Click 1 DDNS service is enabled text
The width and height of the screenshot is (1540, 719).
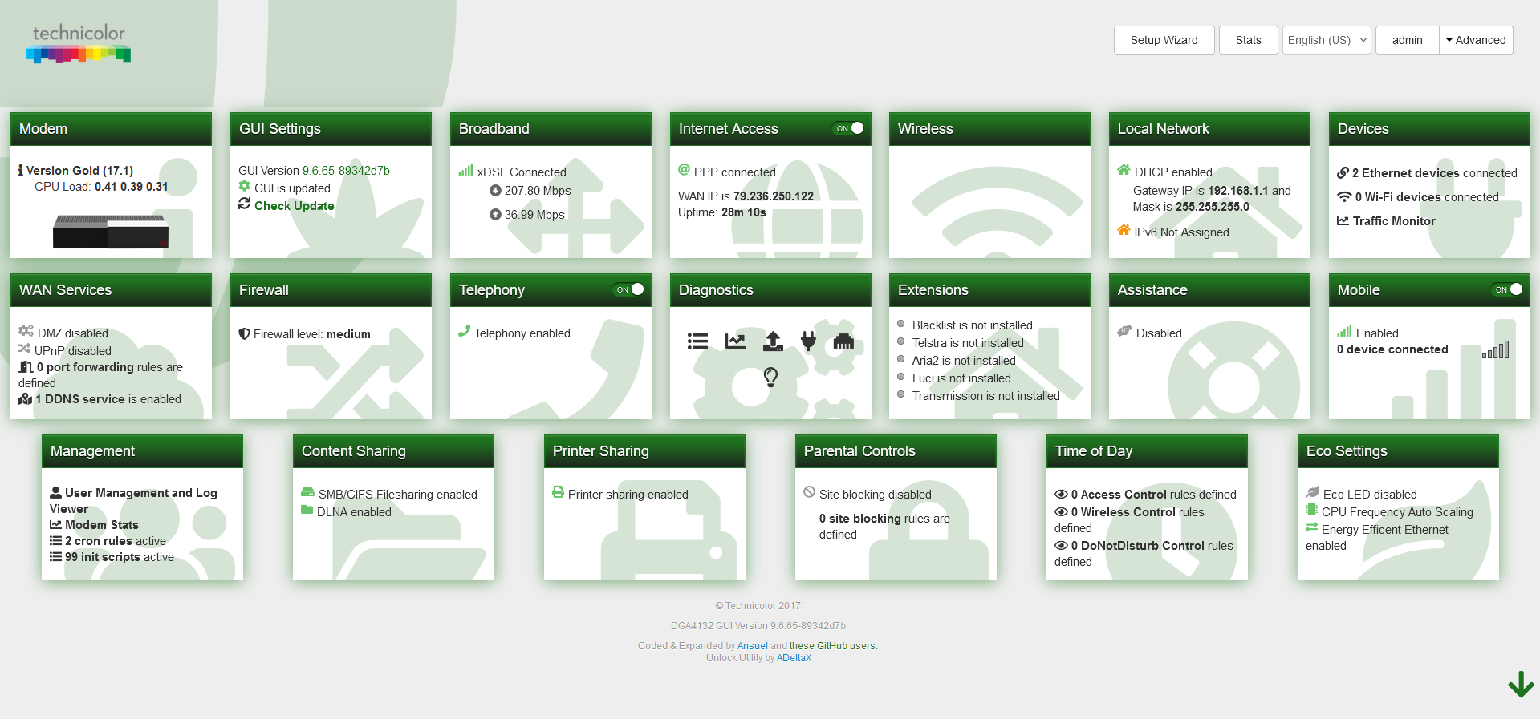[x=108, y=399]
